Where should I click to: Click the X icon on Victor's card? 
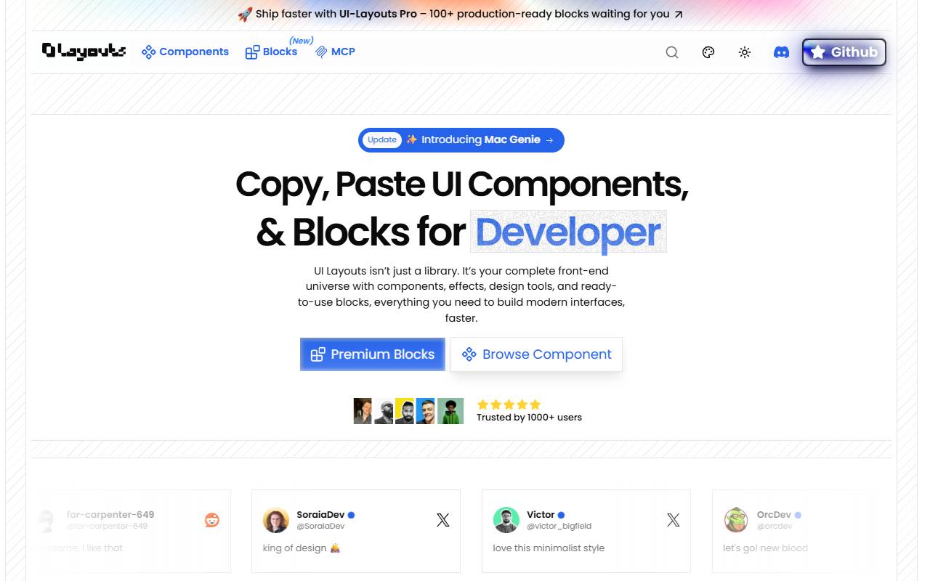click(674, 520)
